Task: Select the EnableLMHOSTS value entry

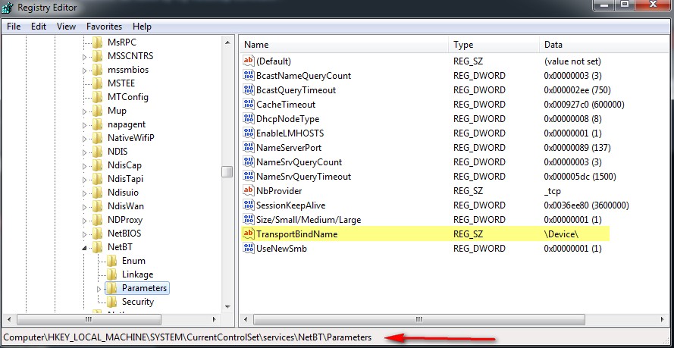Action: click(x=290, y=133)
